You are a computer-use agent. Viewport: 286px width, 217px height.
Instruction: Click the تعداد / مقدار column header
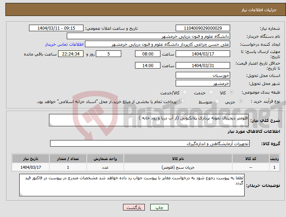pos(68,159)
